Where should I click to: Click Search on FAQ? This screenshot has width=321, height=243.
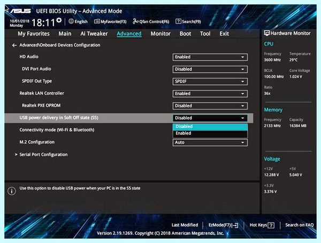pyautogui.click(x=299, y=225)
